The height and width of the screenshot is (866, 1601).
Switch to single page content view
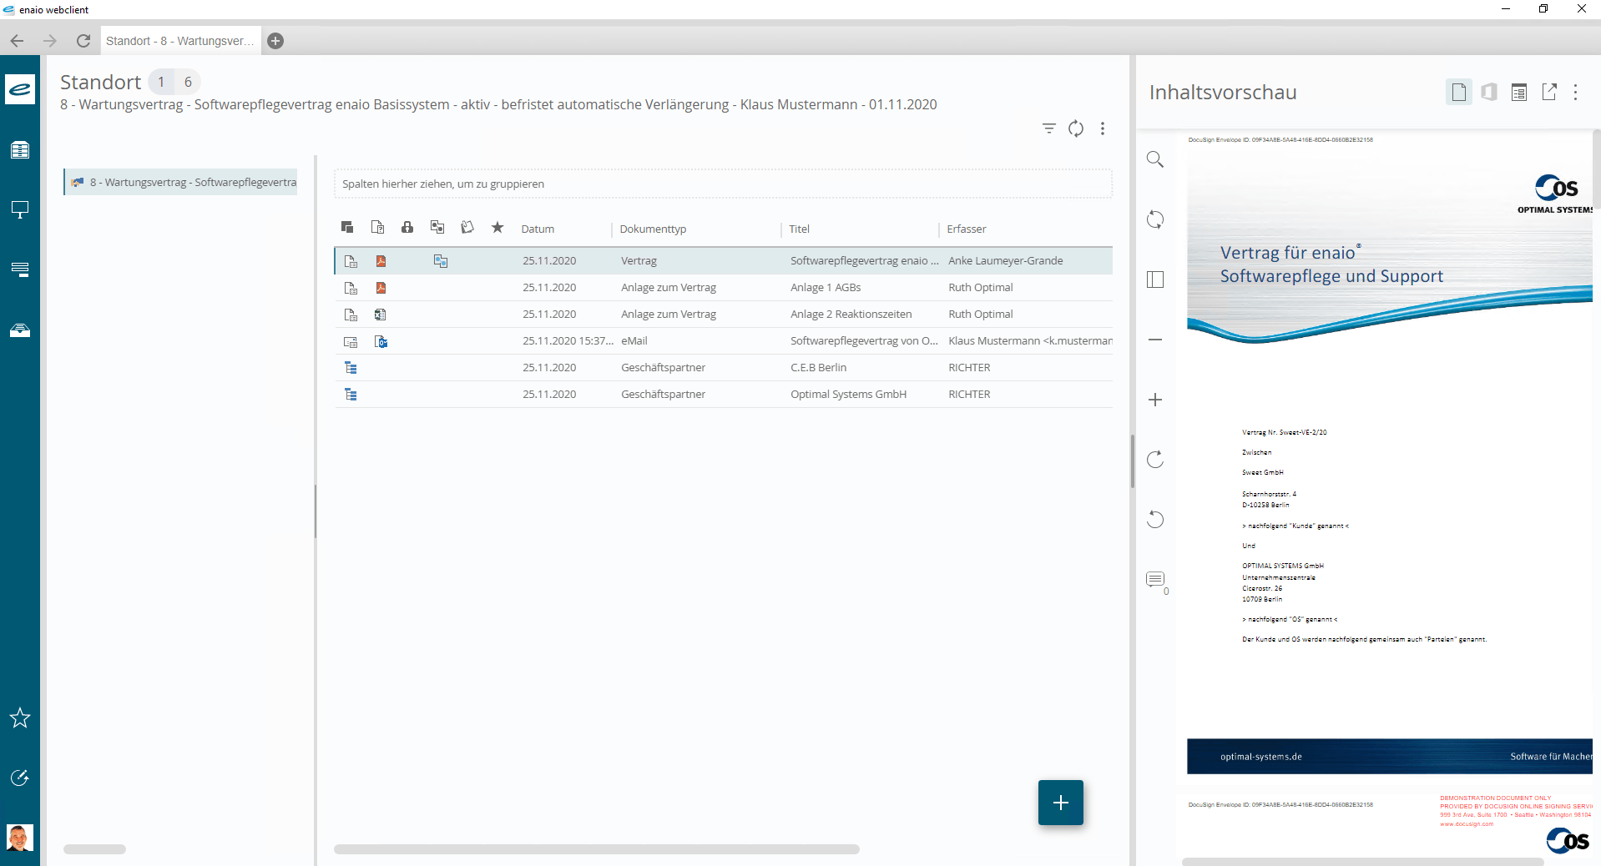(x=1458, y=93)
